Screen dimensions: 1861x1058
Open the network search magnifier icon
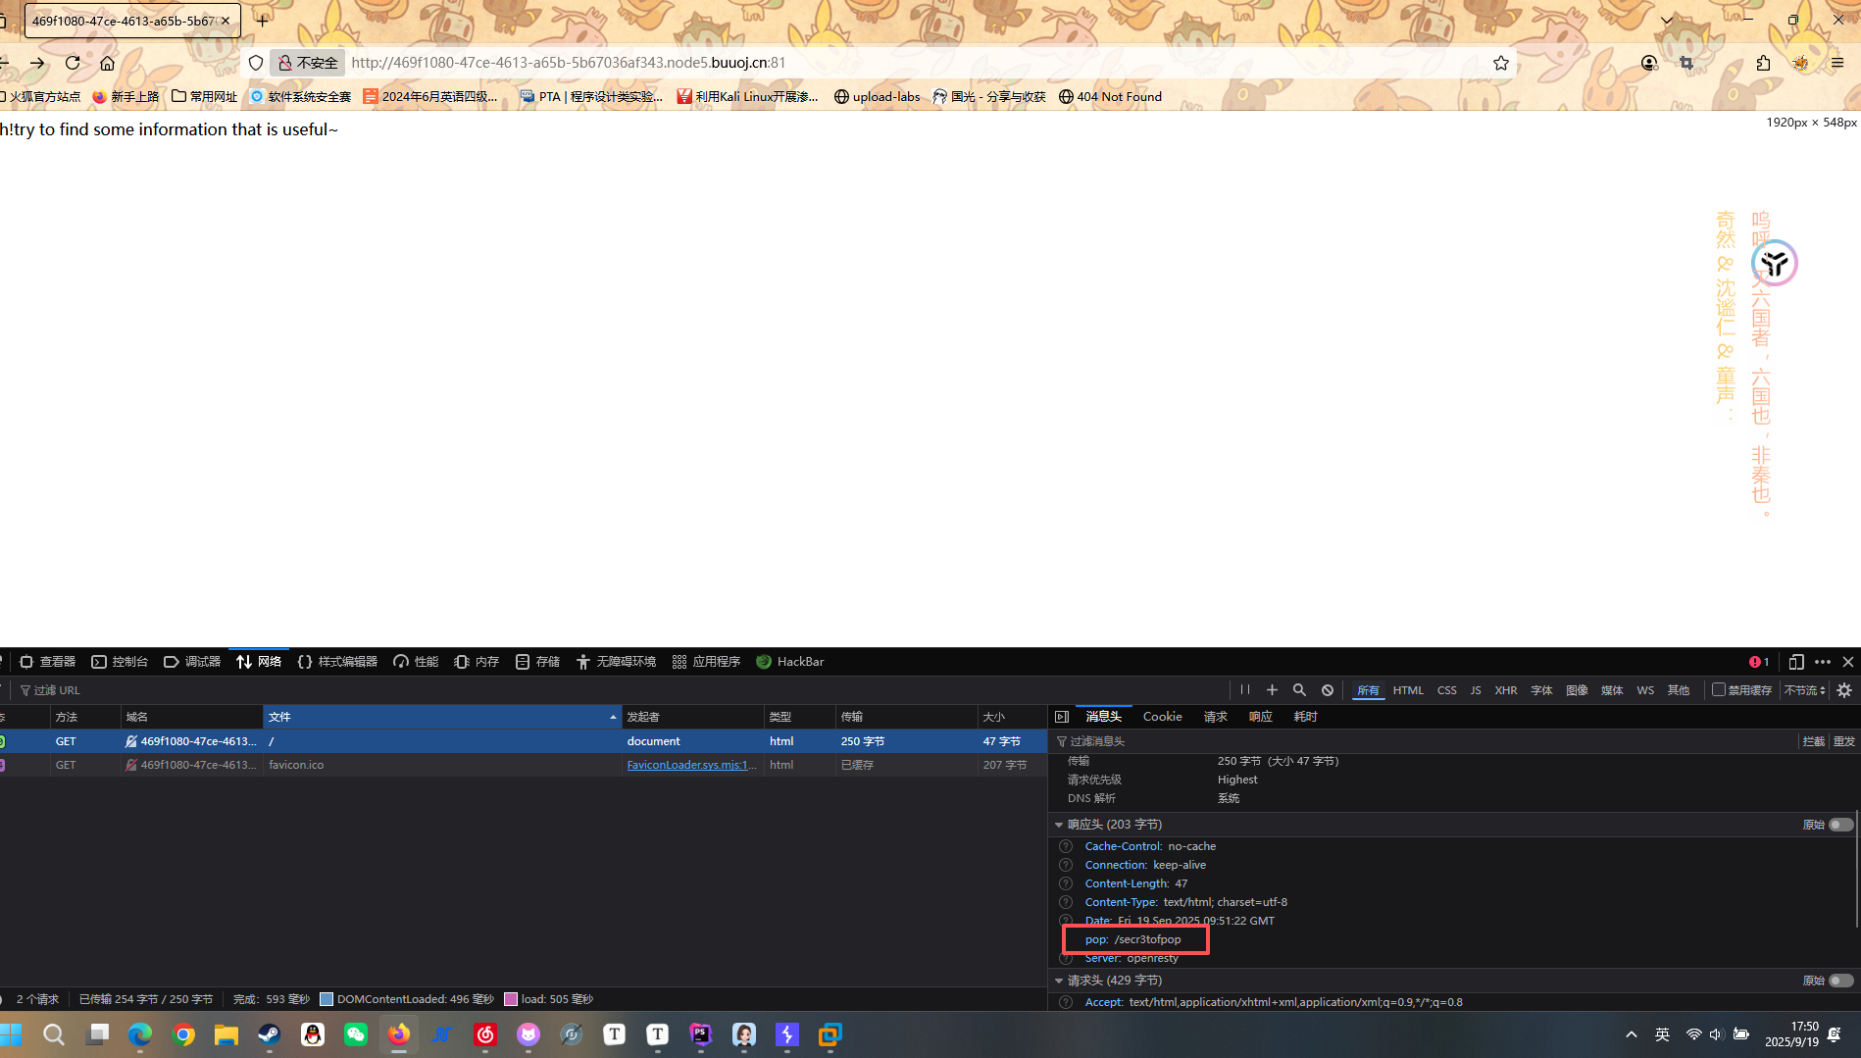(x=1299, y=690)
